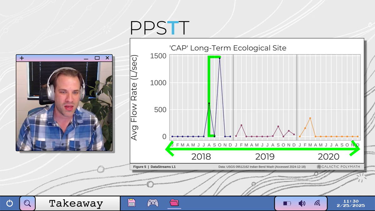This screenshot has width=375, height=211.
Task: Close the webcam window
Action: [x=107, y=58]
